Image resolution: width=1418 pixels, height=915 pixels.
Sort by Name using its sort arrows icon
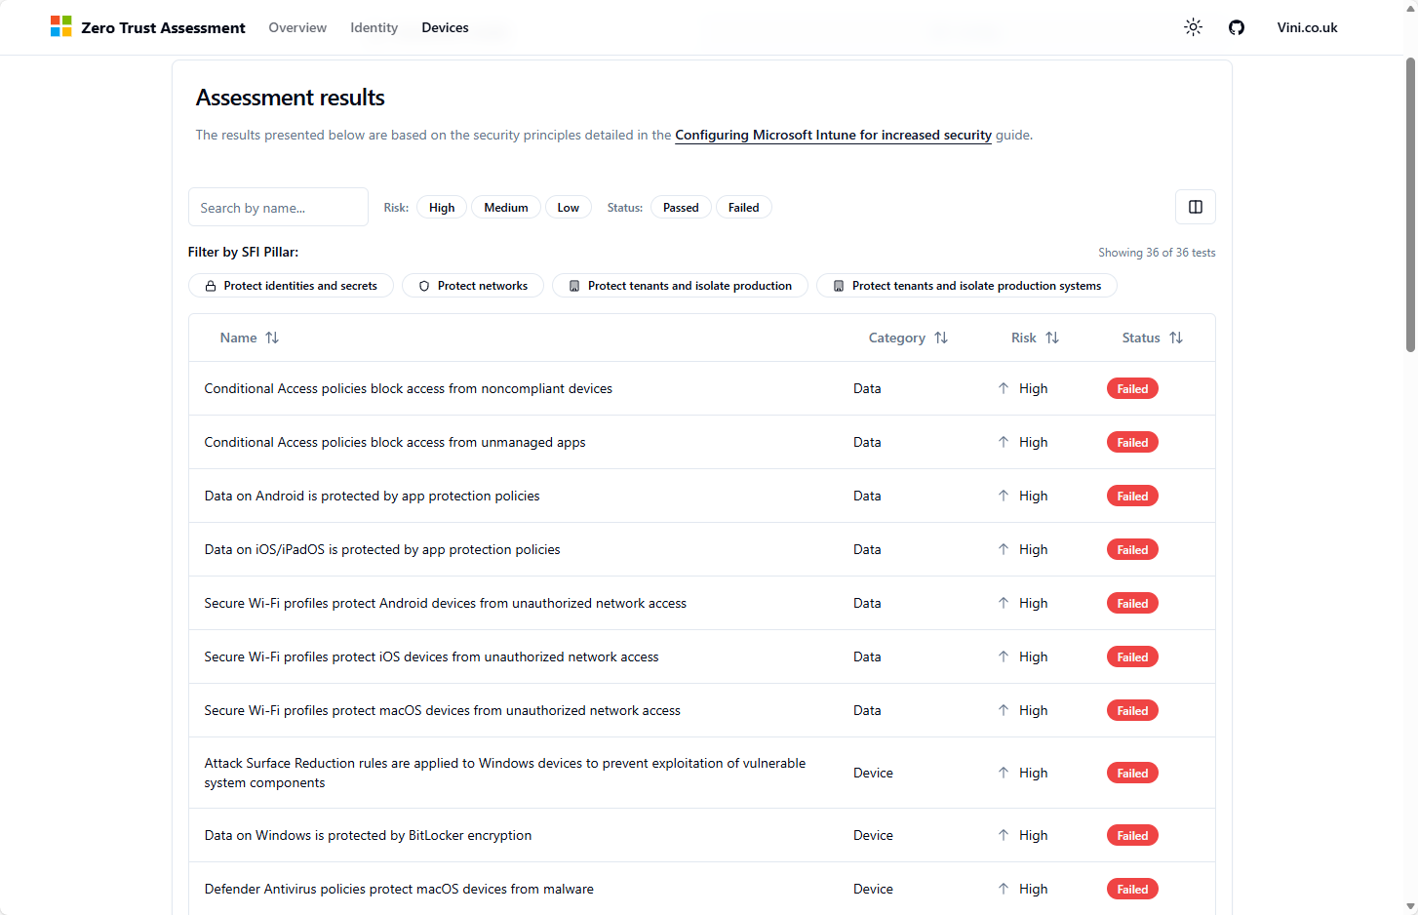pyautogui.click(x=272, y=337)
